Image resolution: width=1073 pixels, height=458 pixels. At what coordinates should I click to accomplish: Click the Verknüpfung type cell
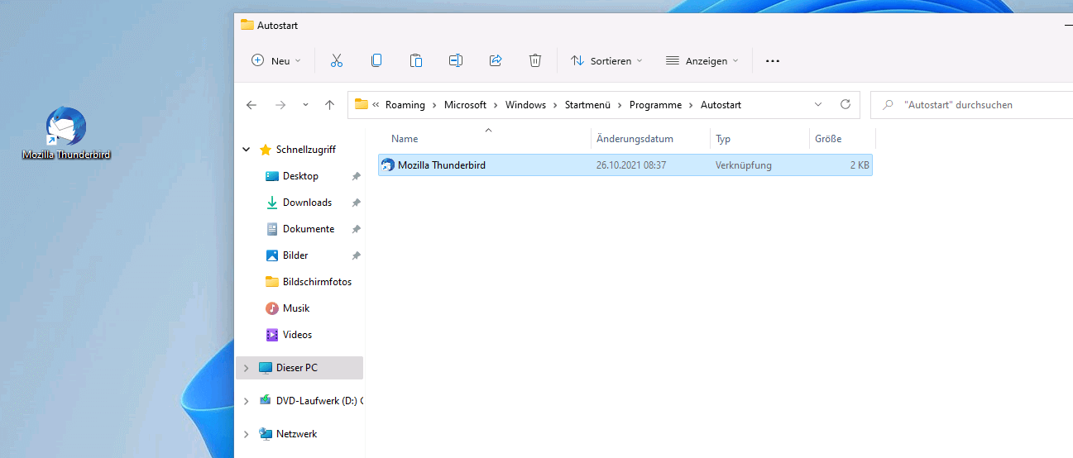[x=744, y=165]
